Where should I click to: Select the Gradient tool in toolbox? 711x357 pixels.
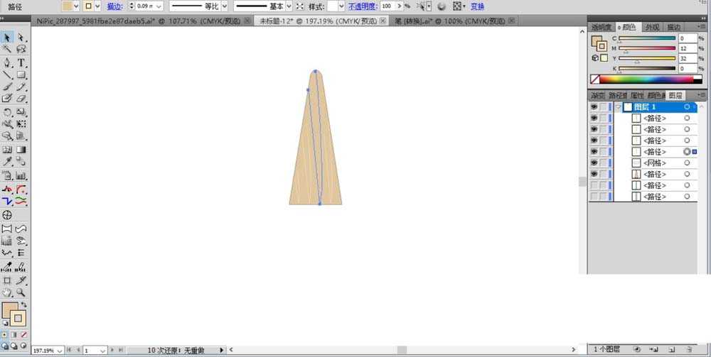[21, 149]
